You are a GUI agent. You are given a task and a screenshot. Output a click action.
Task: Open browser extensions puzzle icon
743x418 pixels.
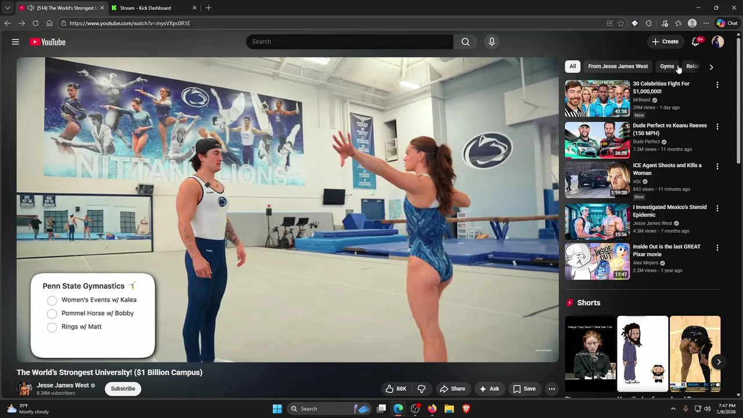click(x=649, y=23)
